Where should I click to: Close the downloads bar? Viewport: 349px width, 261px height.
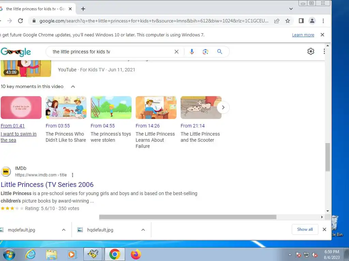click(x=324, y=229)
